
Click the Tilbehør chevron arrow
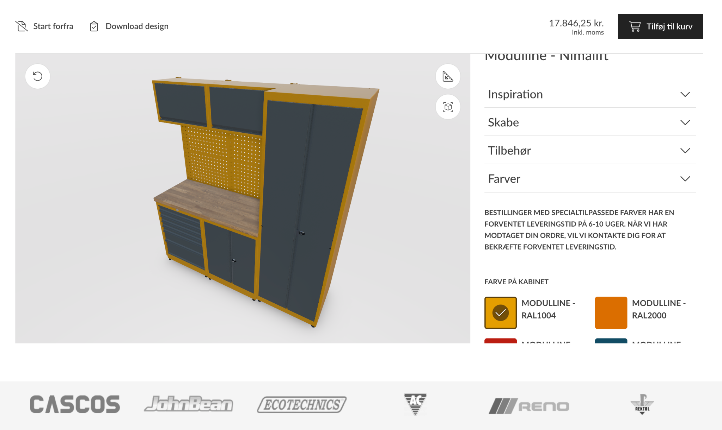pyautogui.click(x=685, y=151)
